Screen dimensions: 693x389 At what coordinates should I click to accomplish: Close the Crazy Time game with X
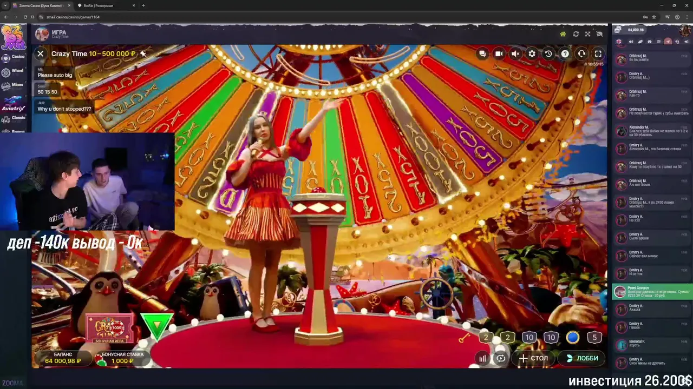tap(40, 53)
